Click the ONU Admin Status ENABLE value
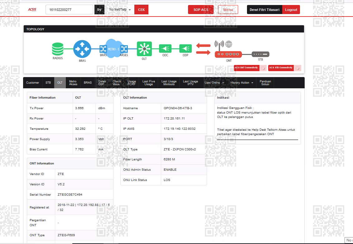 click(x=170, y=170)
